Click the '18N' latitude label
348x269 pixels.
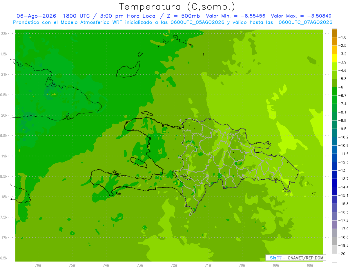(x=5, y=197)
